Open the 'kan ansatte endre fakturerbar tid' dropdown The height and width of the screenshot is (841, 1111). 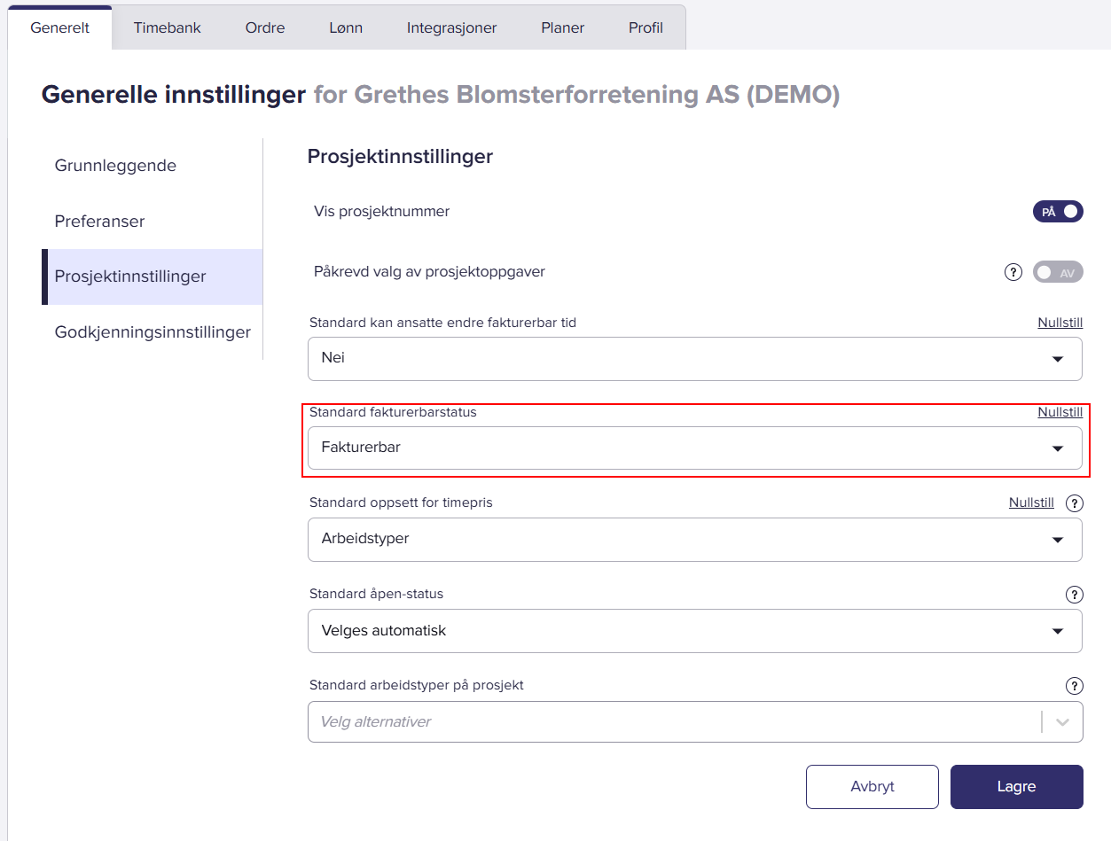click(694, 359)
